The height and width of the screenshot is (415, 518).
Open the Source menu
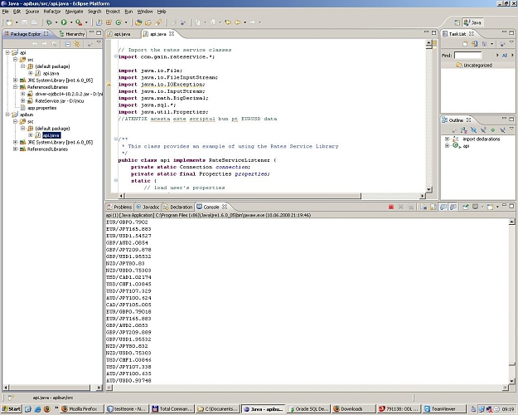coord(32,12)
